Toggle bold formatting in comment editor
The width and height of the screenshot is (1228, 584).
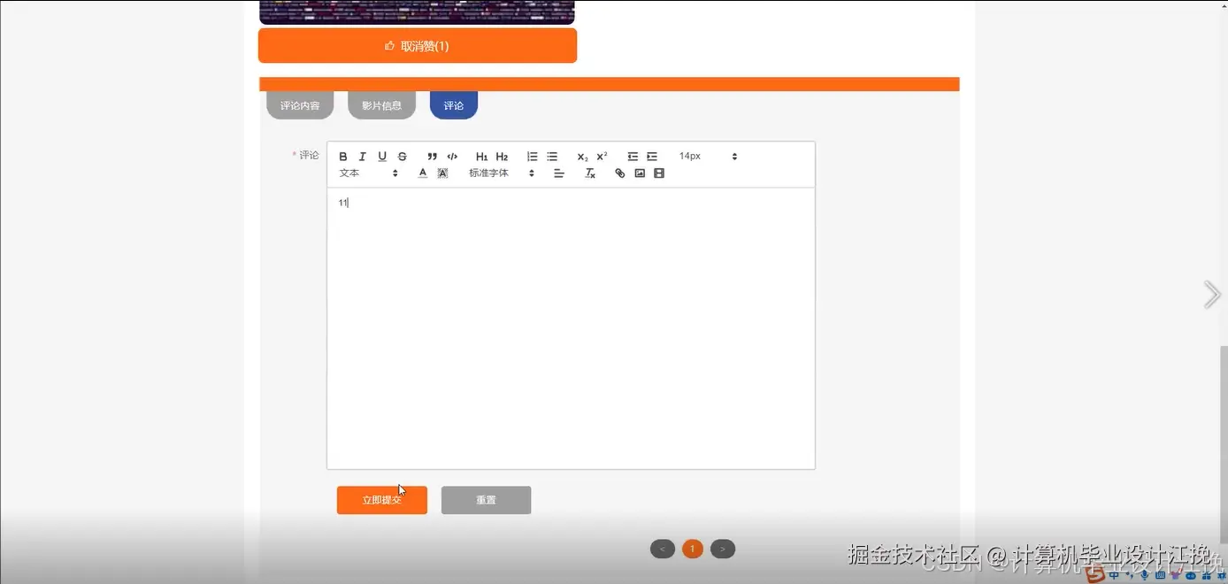(x=343, y=157)
